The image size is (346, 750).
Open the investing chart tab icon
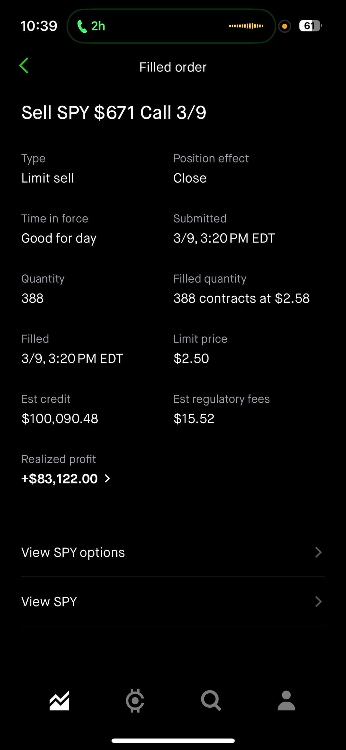coord(59,701)
